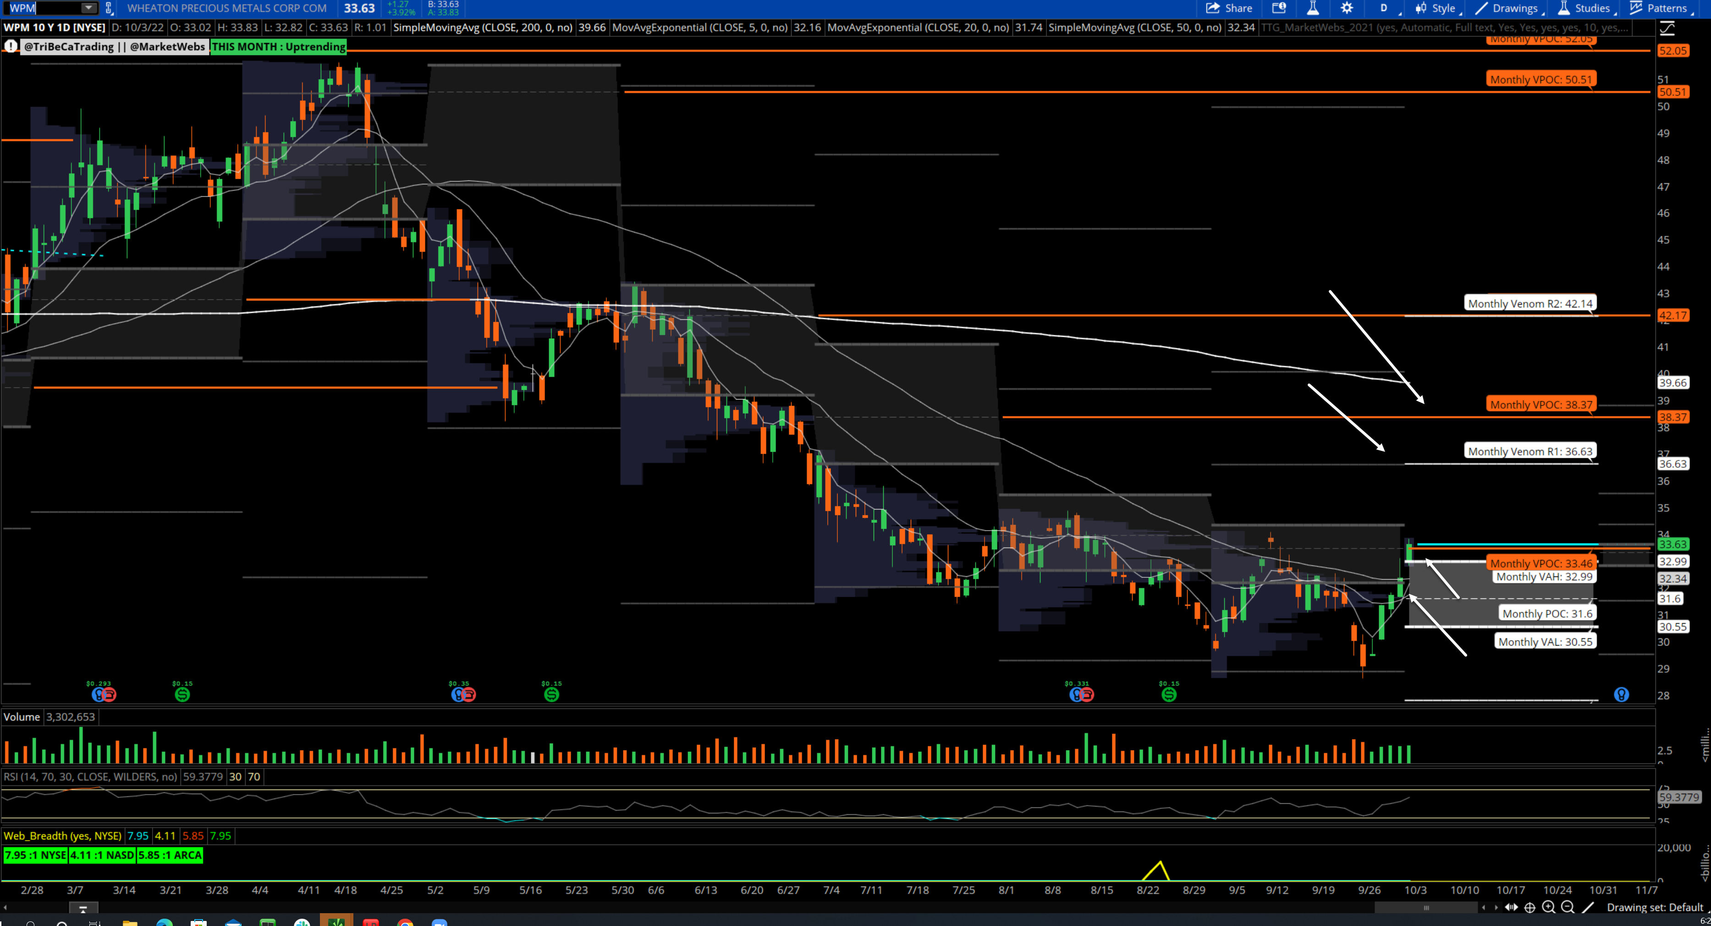Click the THIS MONTH : Uptrending label
This screenshot has height=926, width=1711.
click(x=278, y=46)
